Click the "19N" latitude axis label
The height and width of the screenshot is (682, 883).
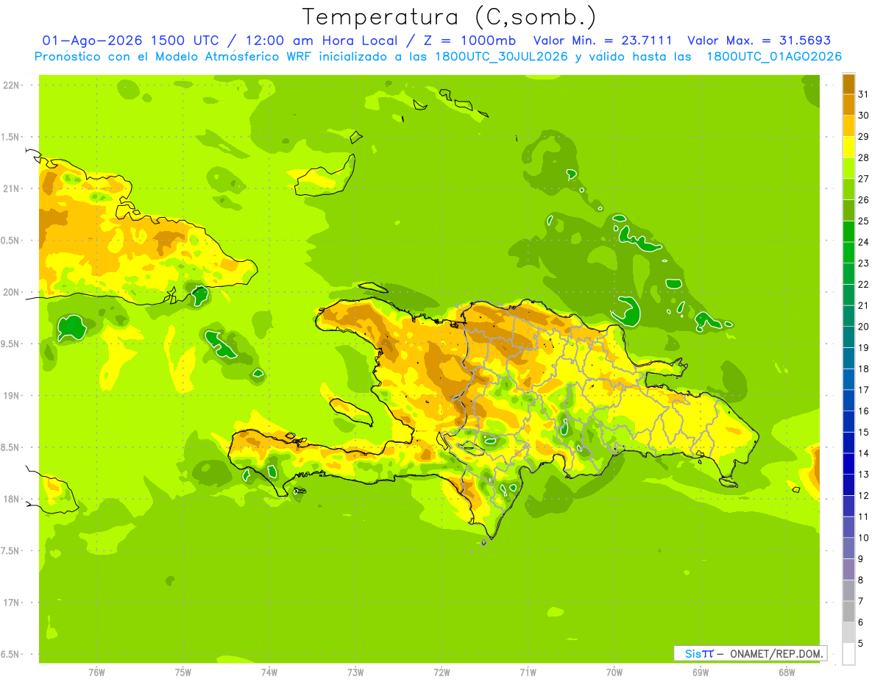(11, 395)
